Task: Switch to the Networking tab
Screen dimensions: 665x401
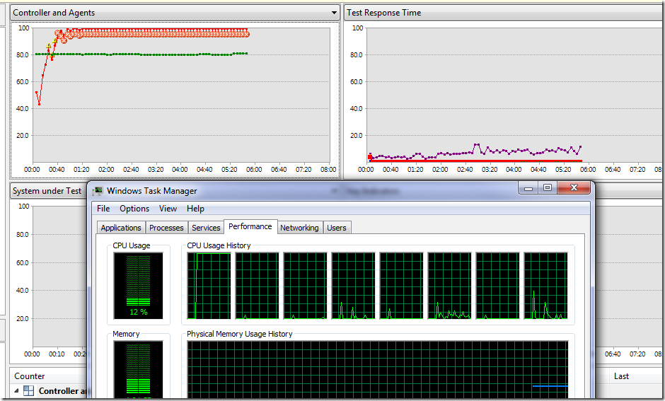Action: coord(299,228)
